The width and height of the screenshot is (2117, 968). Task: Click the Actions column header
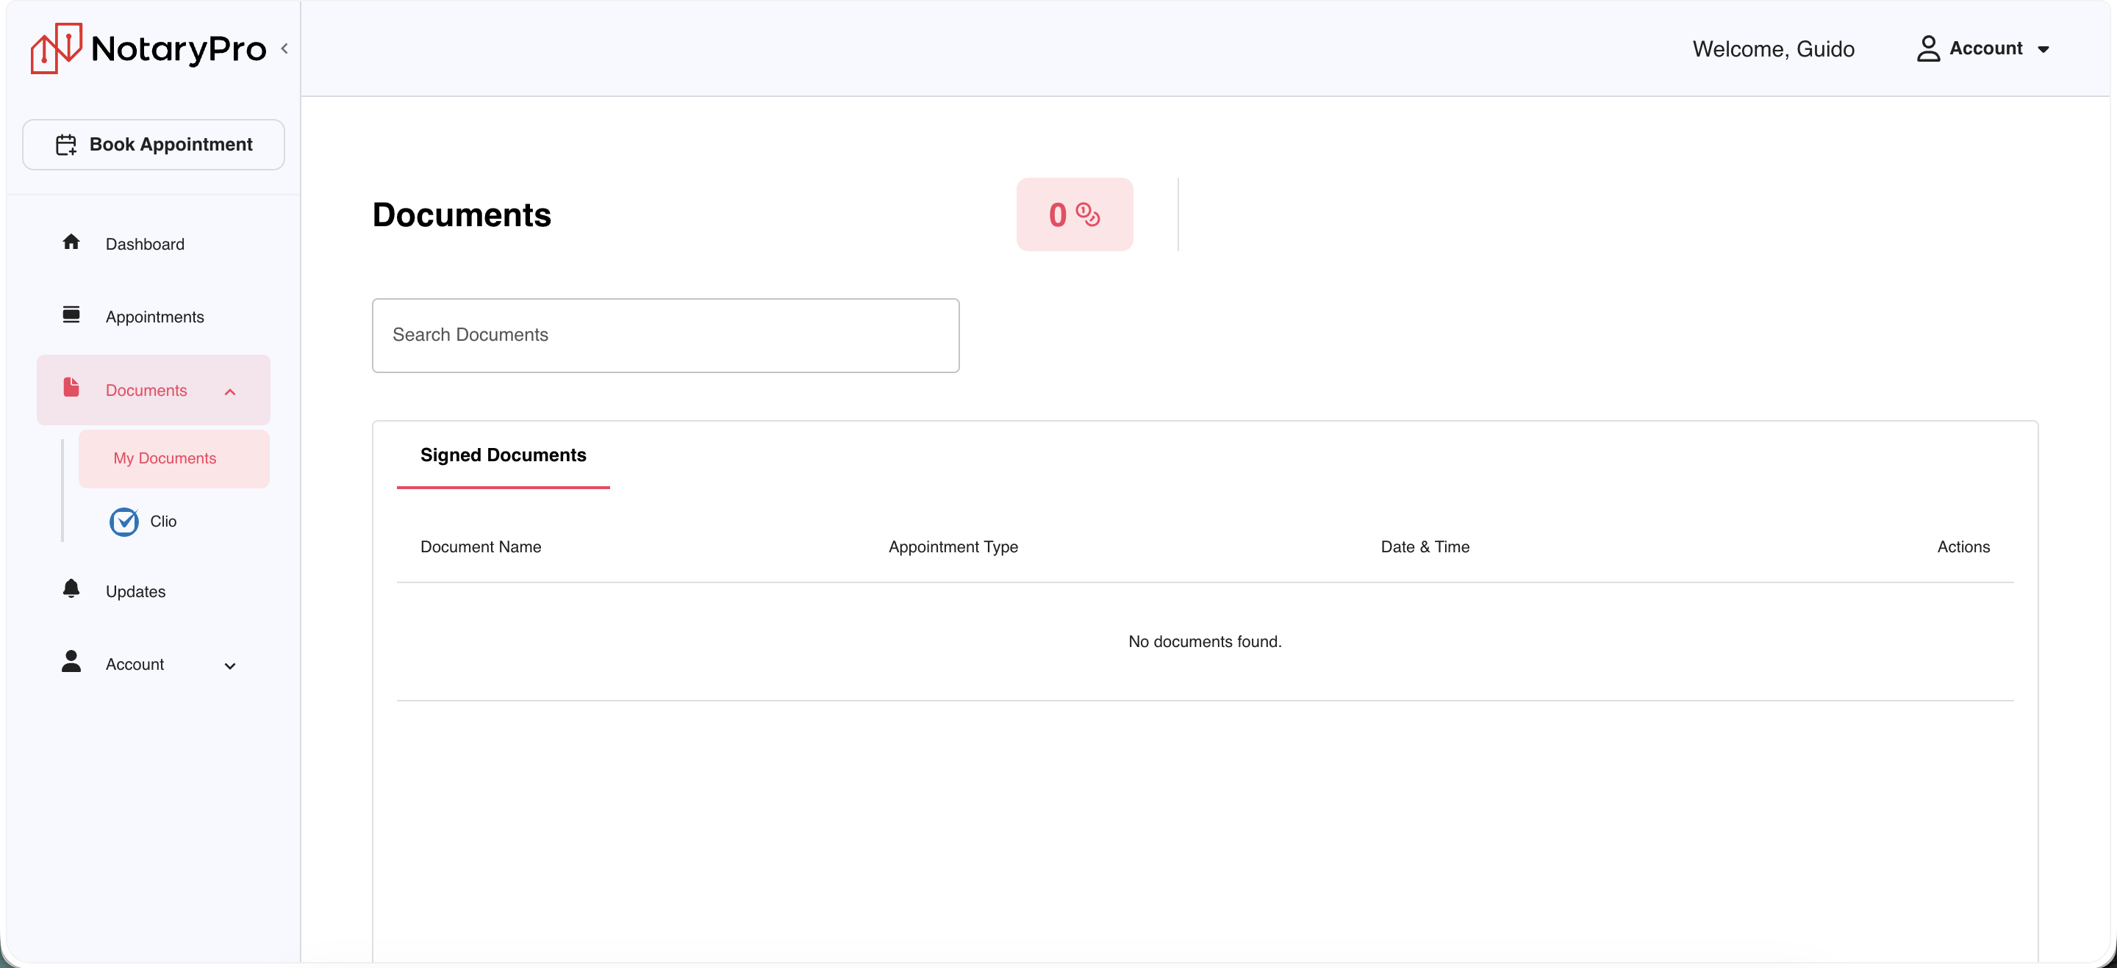(x=1963, y=547)
